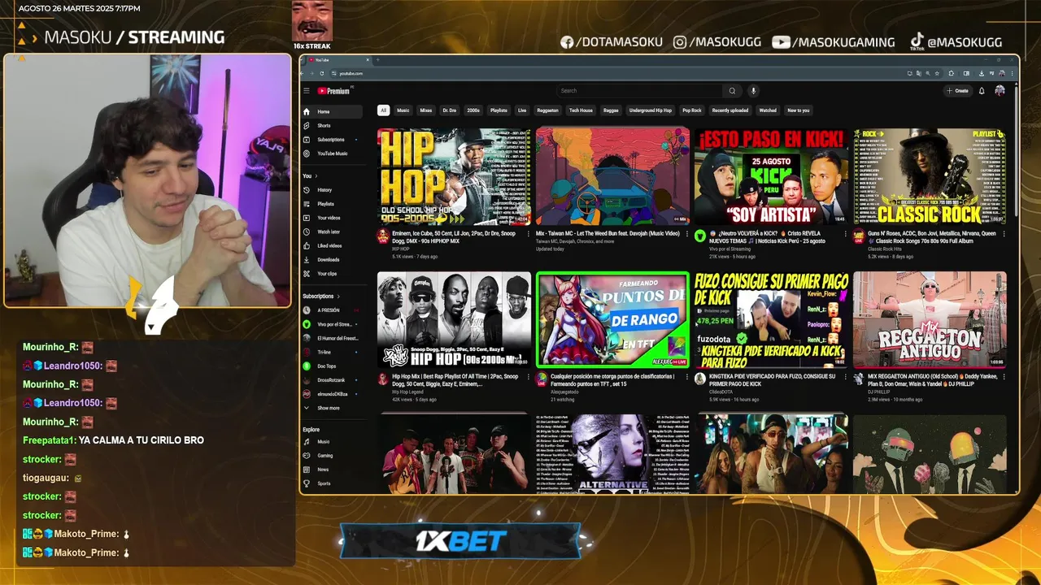1041x585 pixels.
Task: Open Explore Gaming category
Action: coord(332,455)
